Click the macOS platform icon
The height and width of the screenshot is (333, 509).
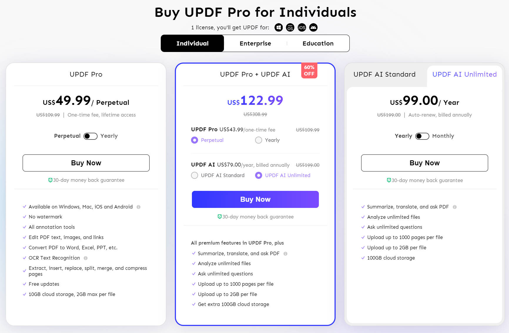[290, 27]
